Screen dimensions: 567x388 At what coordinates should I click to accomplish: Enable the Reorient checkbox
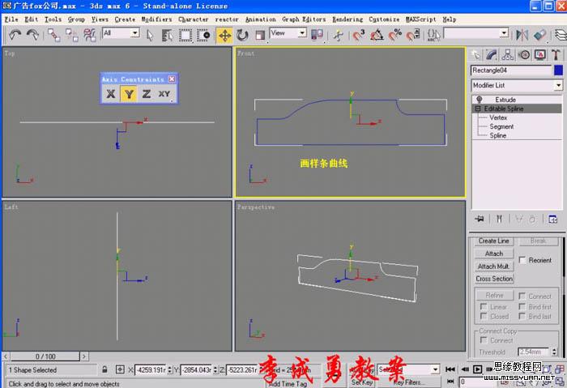click(x=522, y=260)
